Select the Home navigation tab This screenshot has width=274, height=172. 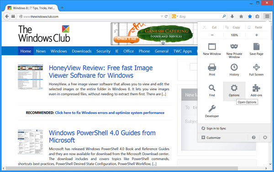(26, 51)
